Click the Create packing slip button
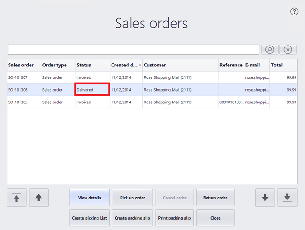Screen dimensions: 305x230 tap(132, 218)
